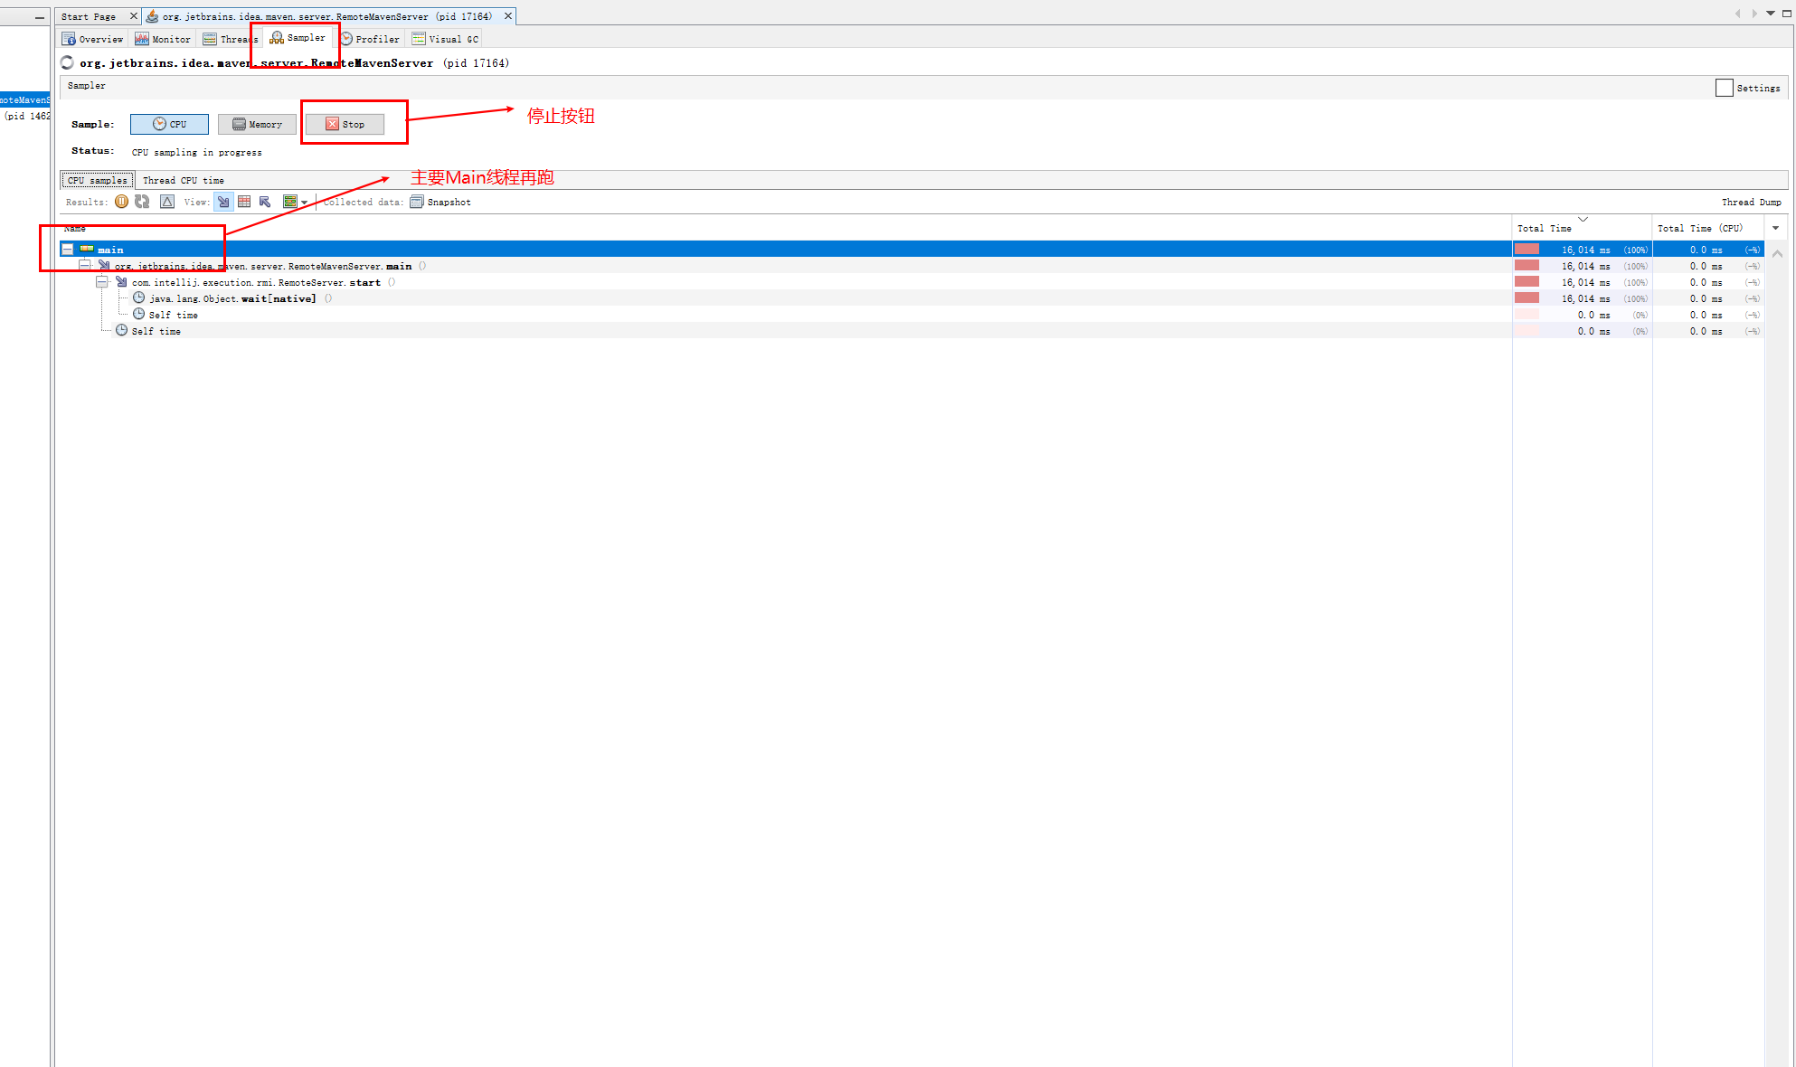Click the update results now icon
Viewport: 1796px width, 1067px height.
(x=142, y=202)
